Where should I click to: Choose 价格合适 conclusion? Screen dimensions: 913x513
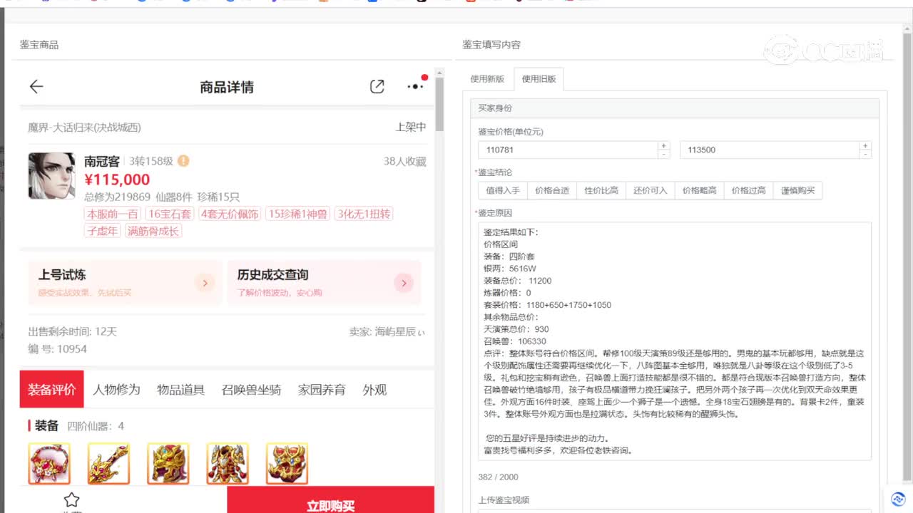pyautogui.click(x=552, y=190)
